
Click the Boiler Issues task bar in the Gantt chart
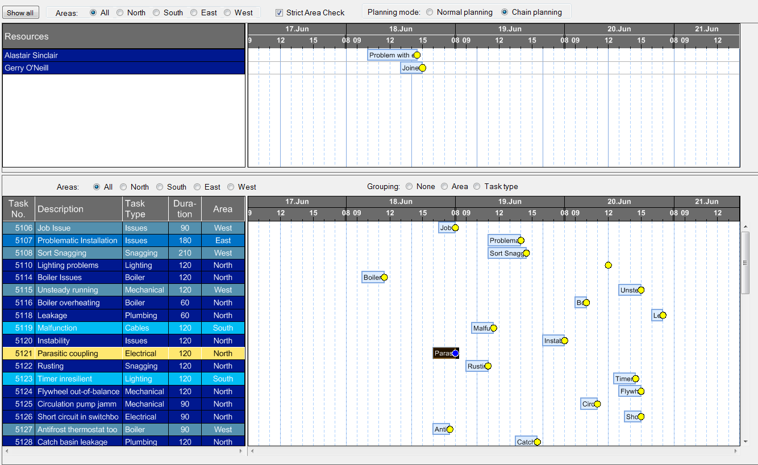[372, 278]
